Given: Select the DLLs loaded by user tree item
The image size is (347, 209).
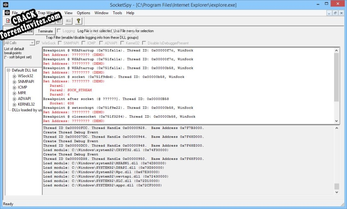Looking at the screenshot, I should pos(27,110).
